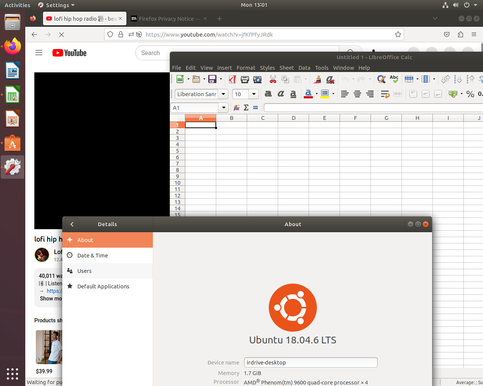Align cell content right
Viewport: 483px width, 386px height.
tap(370, 94)
